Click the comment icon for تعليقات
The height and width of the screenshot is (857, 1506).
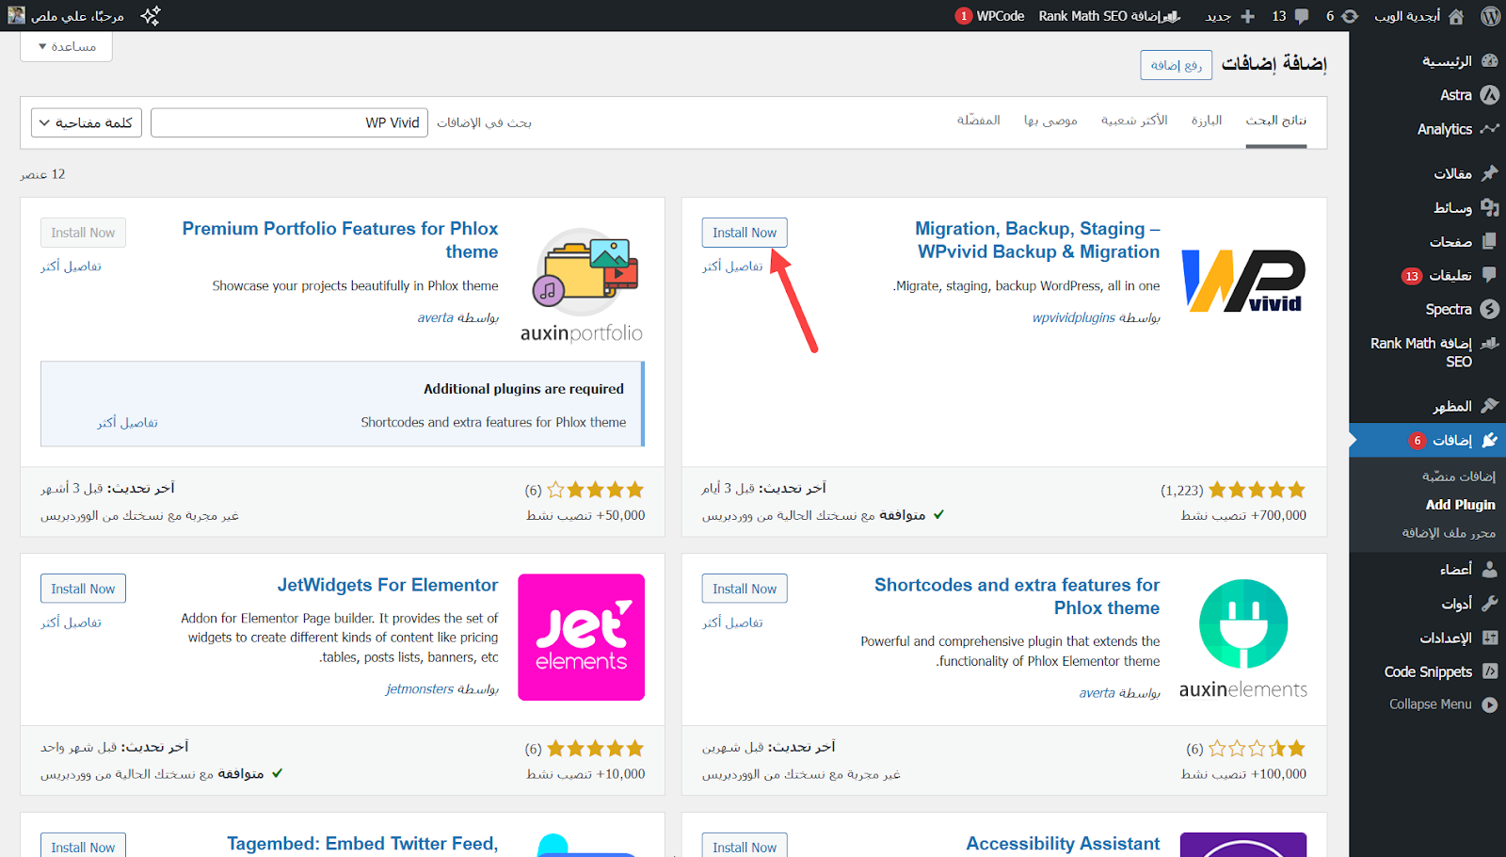1489,275
